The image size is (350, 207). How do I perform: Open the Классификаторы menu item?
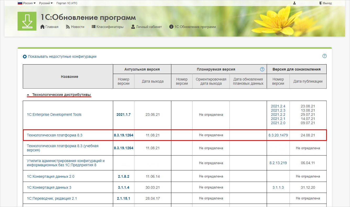point(107,27)
